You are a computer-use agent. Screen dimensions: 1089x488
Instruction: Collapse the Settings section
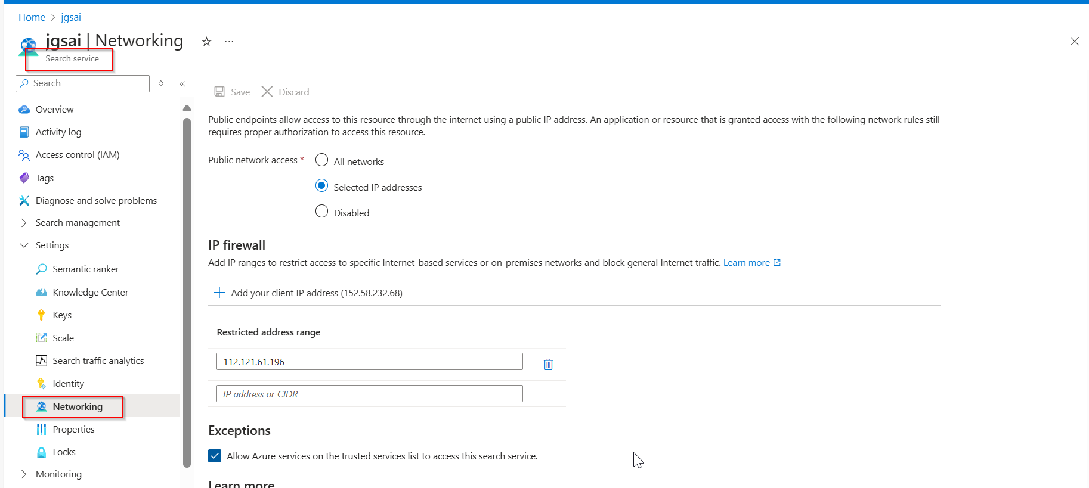24,245
